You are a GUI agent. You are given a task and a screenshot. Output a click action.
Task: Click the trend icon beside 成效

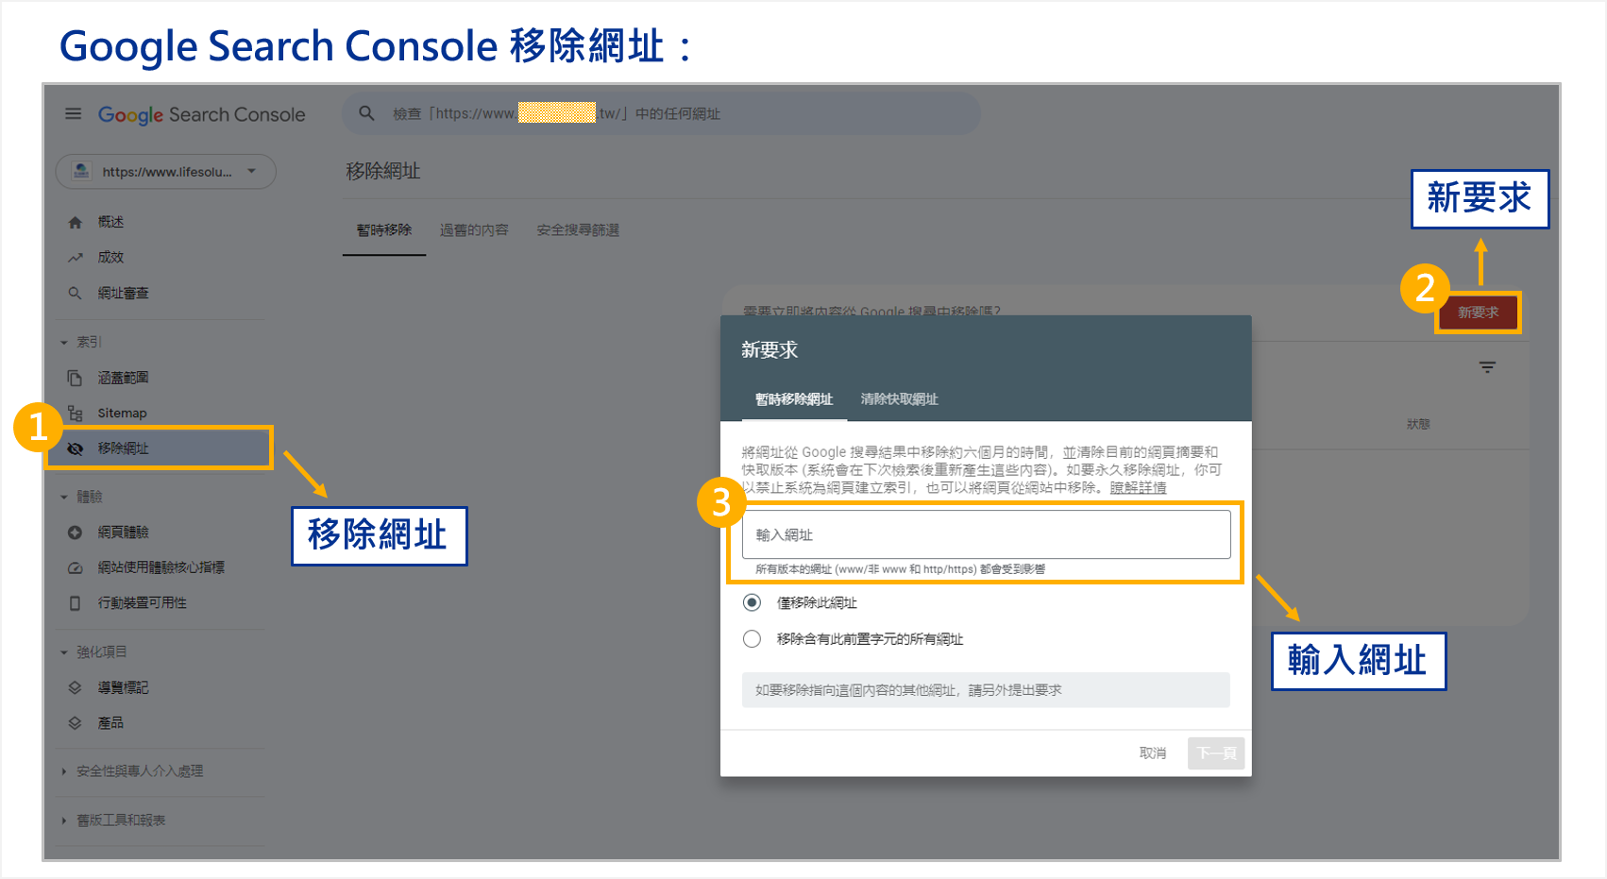[75, 258]
